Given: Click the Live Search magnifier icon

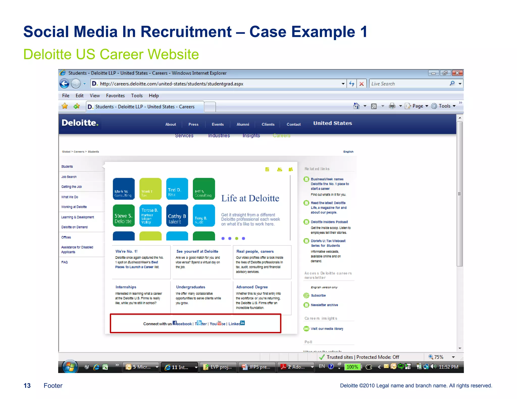Looking at the screenshot, I should pos(452,83).
